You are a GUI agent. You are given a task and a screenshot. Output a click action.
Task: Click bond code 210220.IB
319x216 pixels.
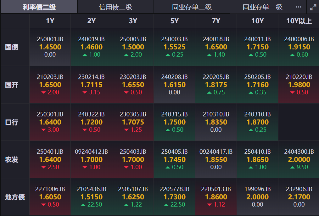point(299,77)
